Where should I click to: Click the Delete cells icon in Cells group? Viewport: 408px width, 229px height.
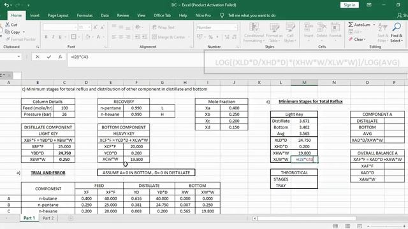tap(322, 27)
